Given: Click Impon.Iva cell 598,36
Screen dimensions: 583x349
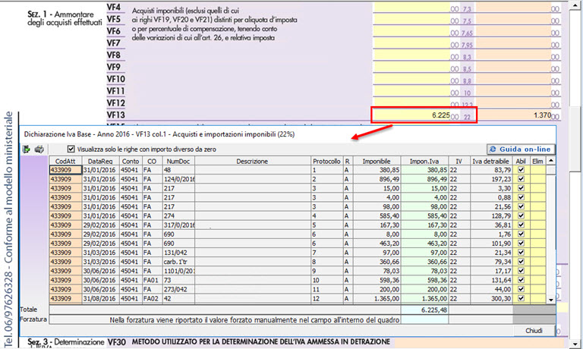Looking at the screenshot, I should click(x=424, y=280).
